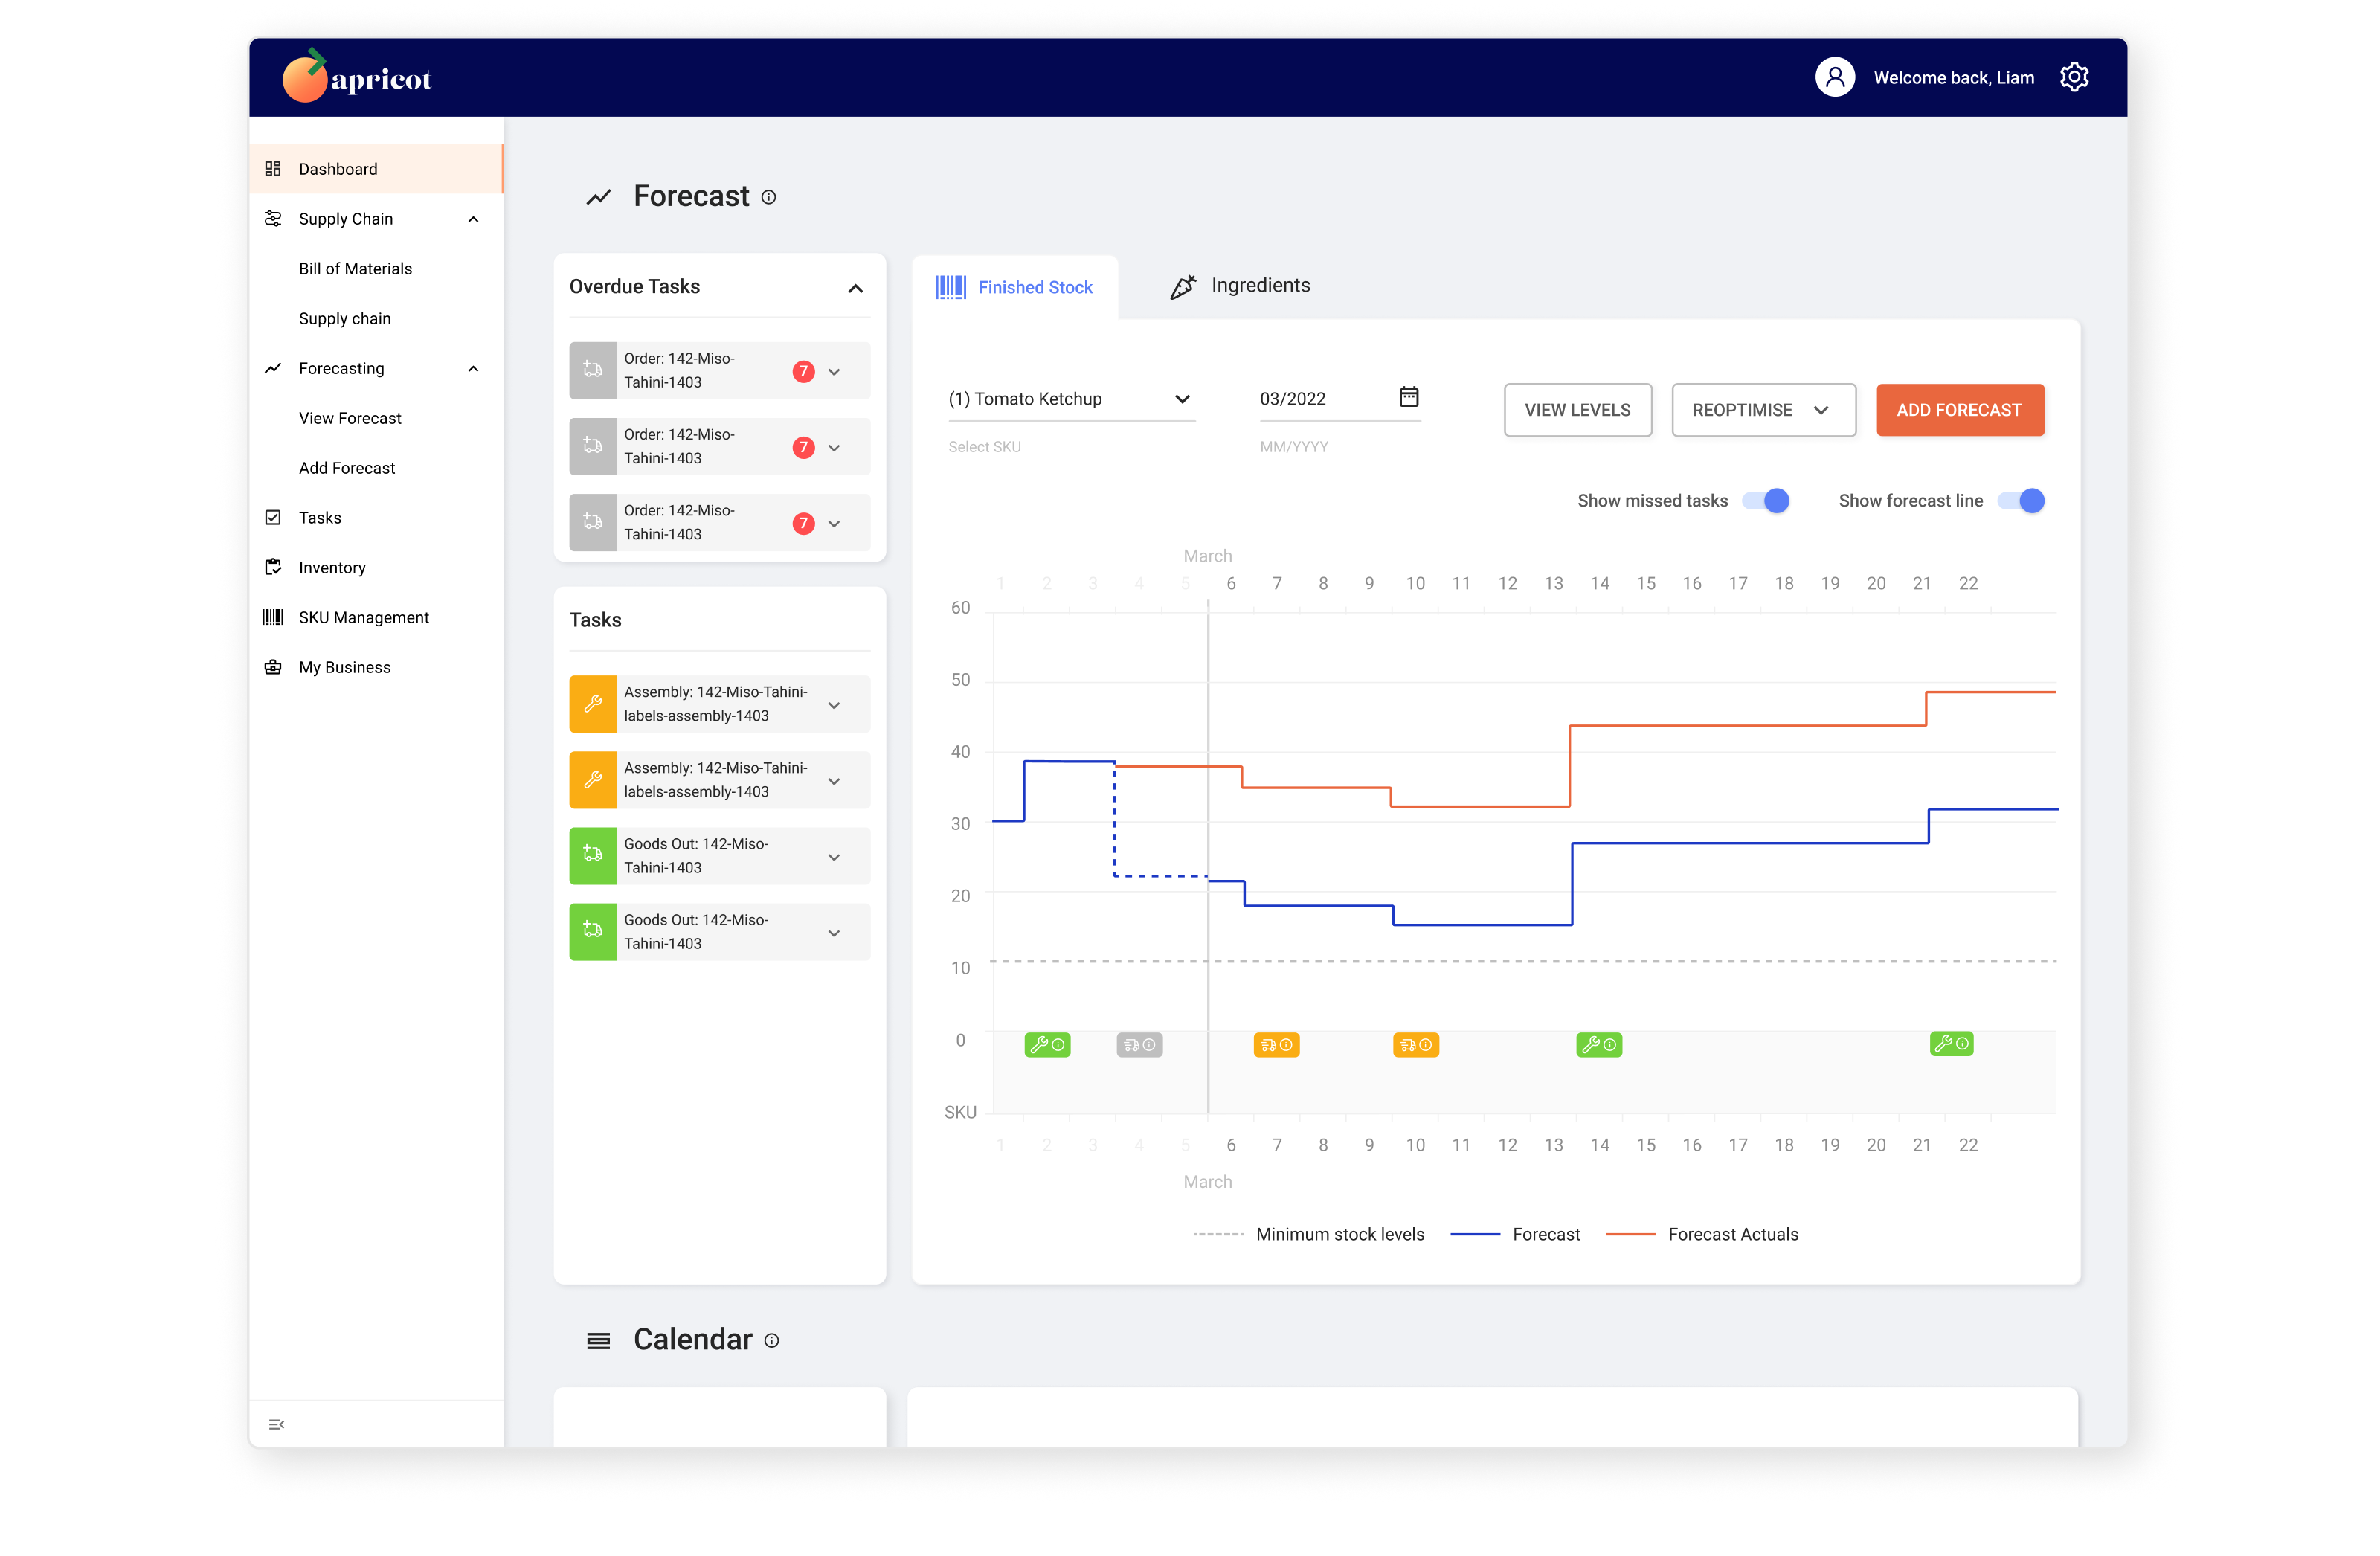Collapse the Supply Chain sidebar section
This screenshot has height=1556, width=2380.
(473, 219)
